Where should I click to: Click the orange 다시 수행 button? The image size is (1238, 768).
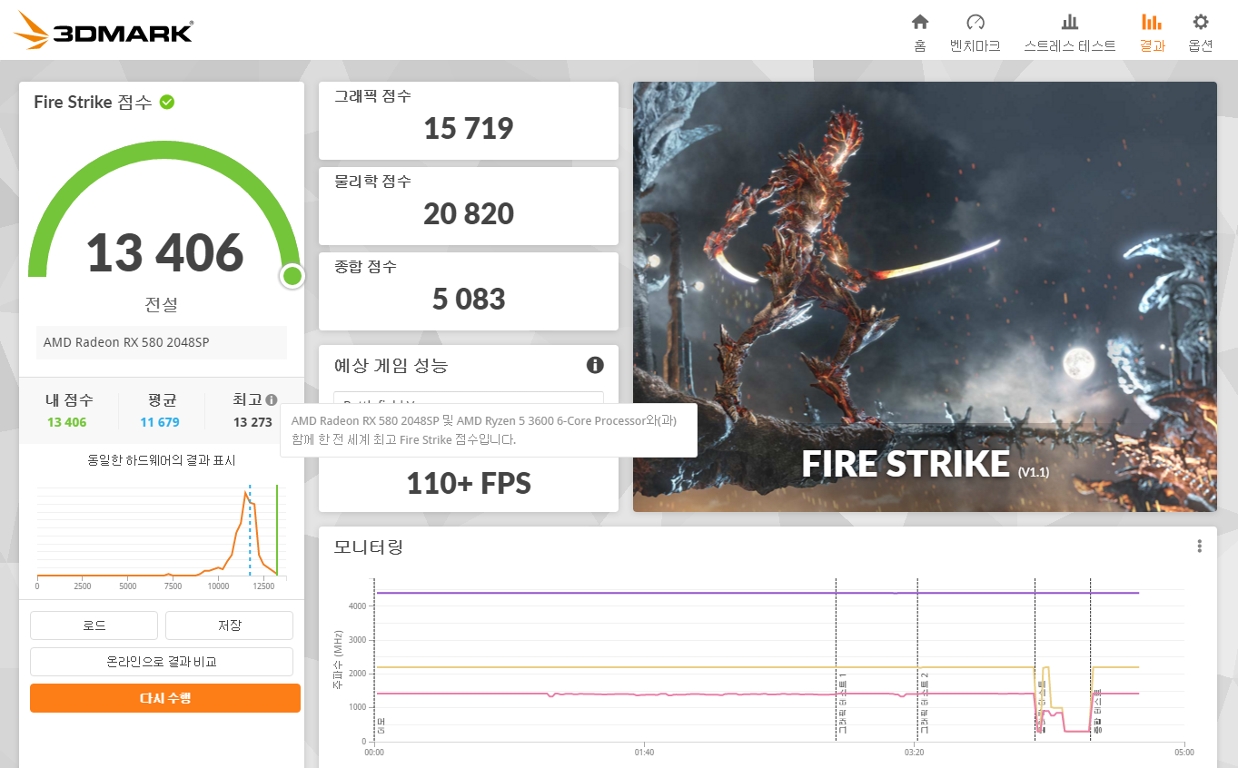point(165,698)
